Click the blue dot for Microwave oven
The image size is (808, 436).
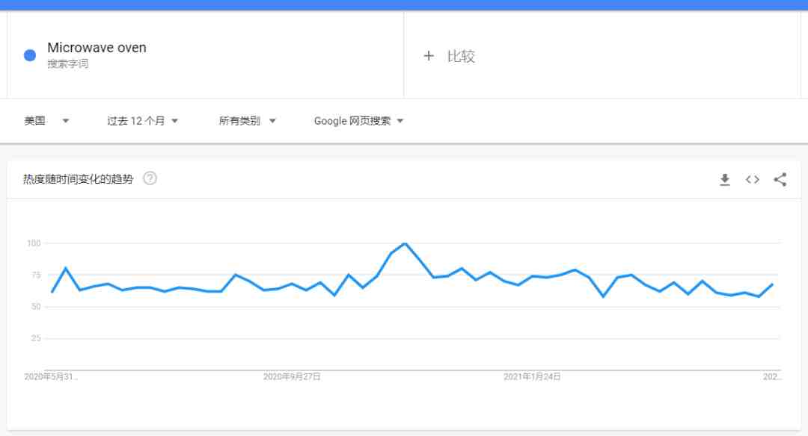pos(30,55)
